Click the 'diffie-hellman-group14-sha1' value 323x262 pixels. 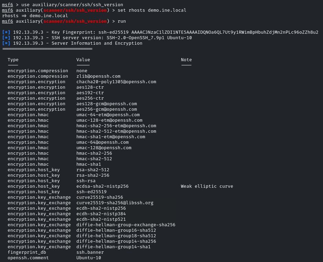click(x=114, y=247)
